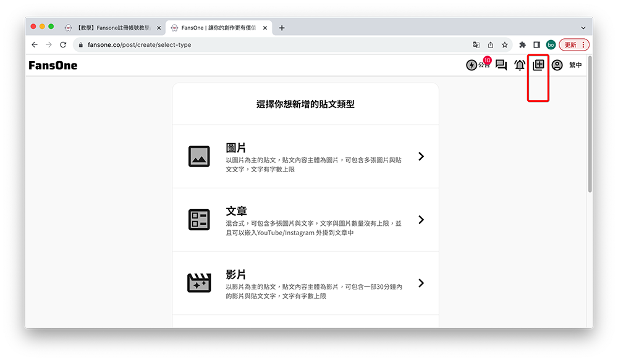Switch language via 繁中 selector
The width and height of the screenshot is (618, 361).
(x=575, y=65)
